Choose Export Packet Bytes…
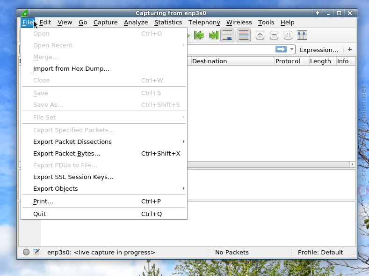Image resolution: width=369 pixels, height=276 pixels. pyautogui.click(x=104, y=153)
